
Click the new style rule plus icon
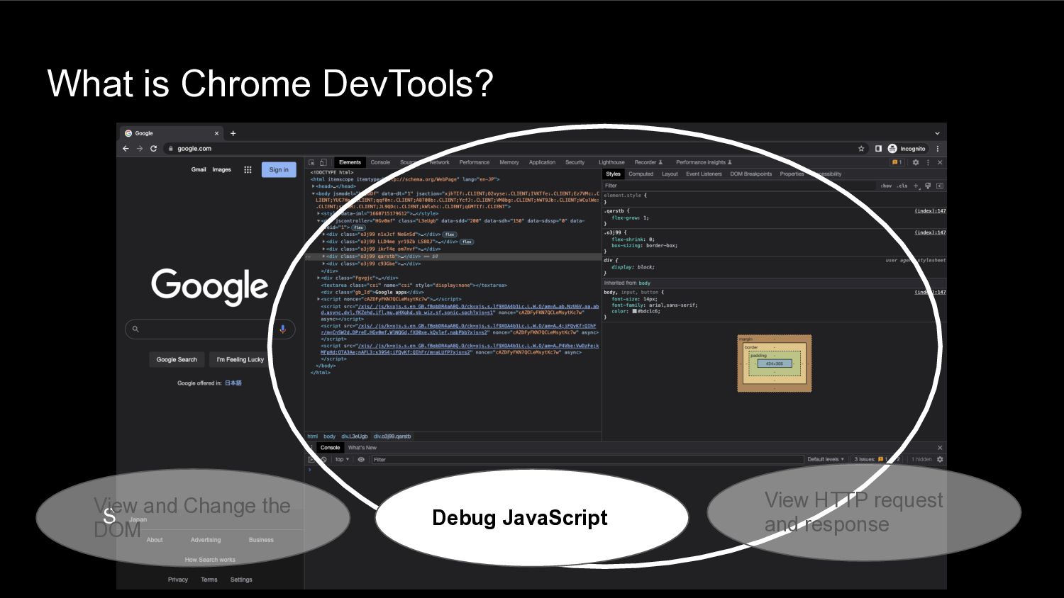pyautogui.click(x=916, y=186)
